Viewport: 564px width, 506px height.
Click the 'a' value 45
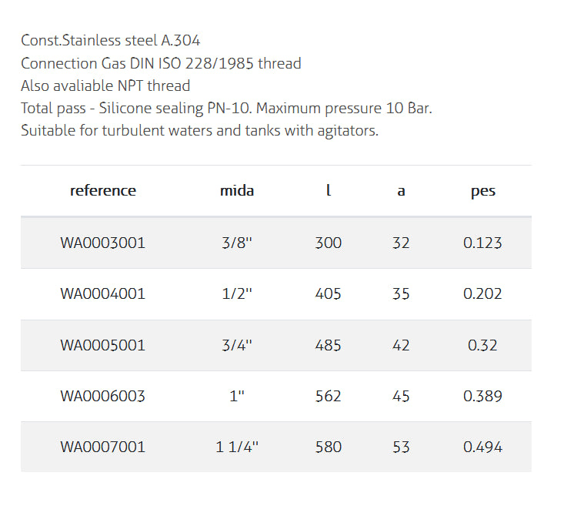[401, 396]
